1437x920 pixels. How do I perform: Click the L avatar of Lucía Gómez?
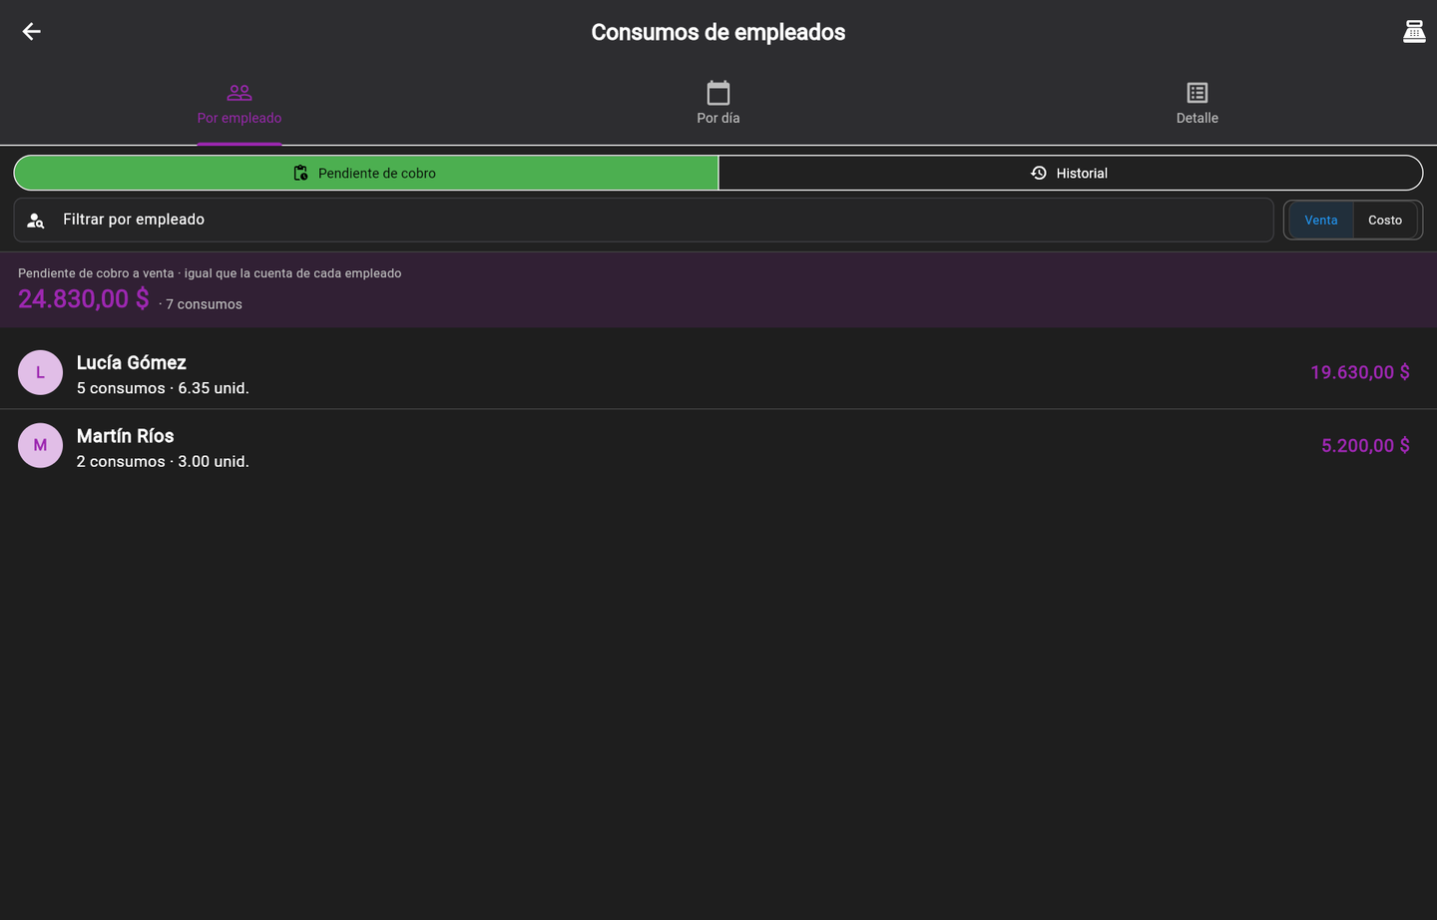pyautogui.click(x=40, y=372)
